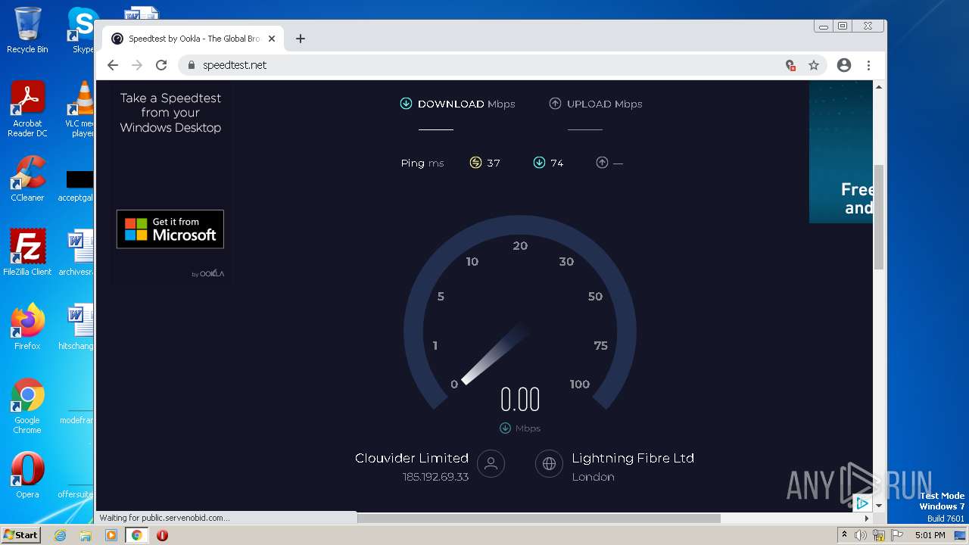
Task: Click Clouvider Limited provider name
Action: [412, 458]
